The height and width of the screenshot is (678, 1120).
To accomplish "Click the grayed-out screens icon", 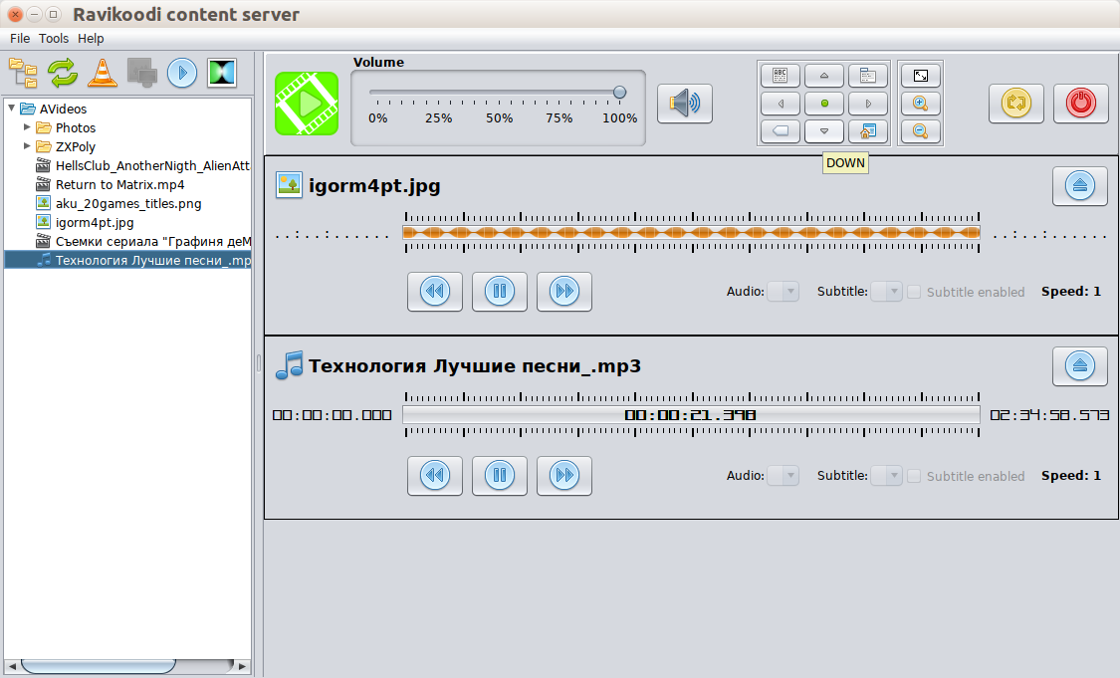I will coord(142,73).
